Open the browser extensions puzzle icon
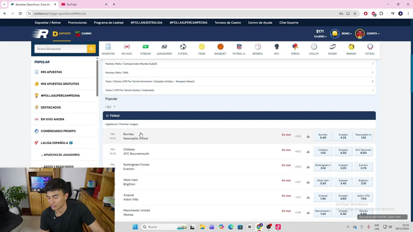Screen dimensions: 413x232 point(381,14)
